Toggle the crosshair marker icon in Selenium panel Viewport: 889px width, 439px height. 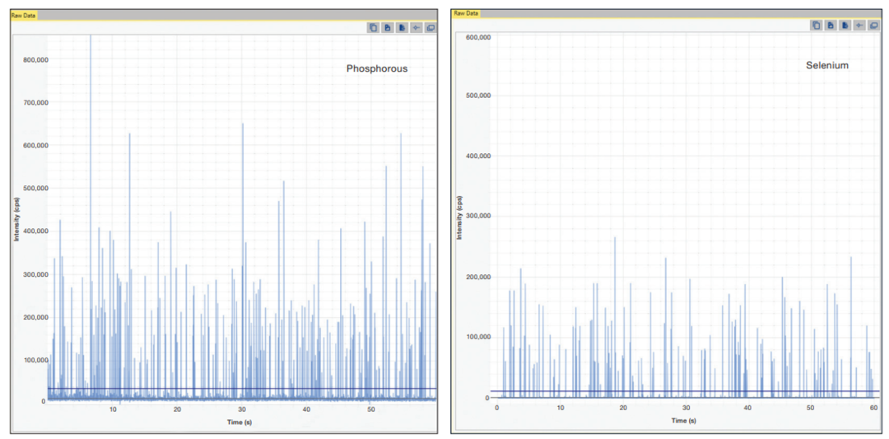[859, 26]
